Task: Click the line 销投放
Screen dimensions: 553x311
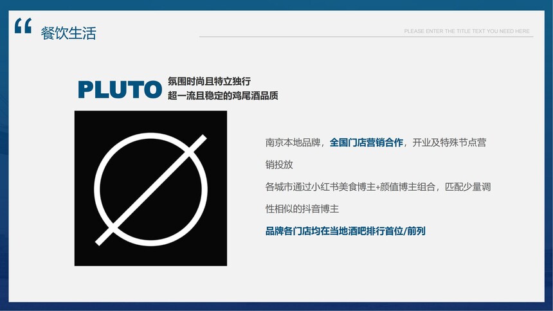Action: coord(279,164)
